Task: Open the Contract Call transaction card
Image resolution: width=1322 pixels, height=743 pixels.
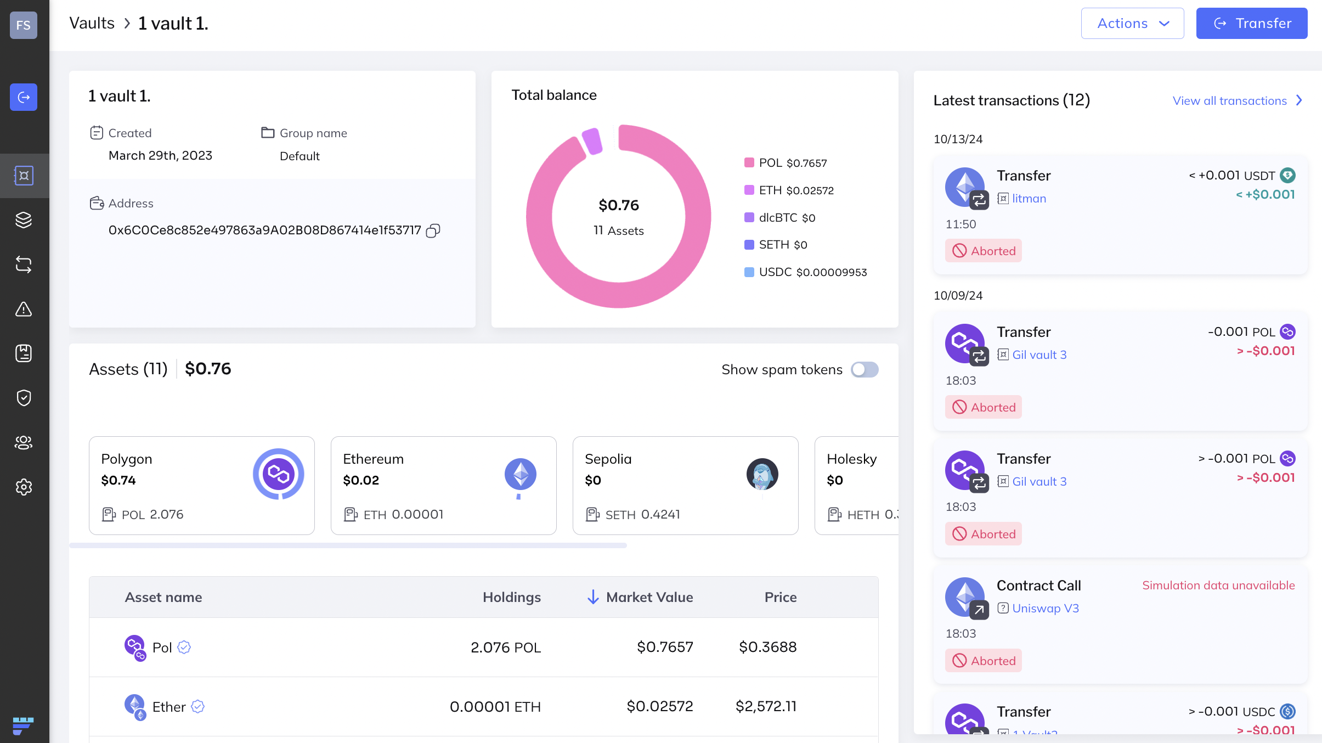Action: coord(1120,624)
